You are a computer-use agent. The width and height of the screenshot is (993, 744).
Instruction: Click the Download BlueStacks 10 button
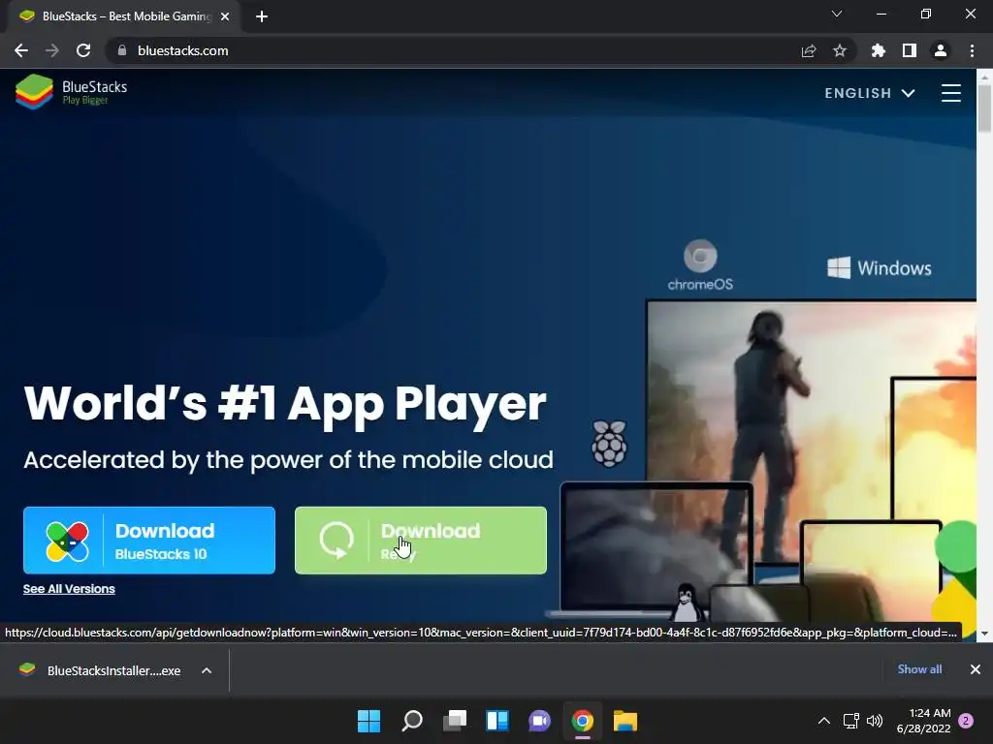149,541
